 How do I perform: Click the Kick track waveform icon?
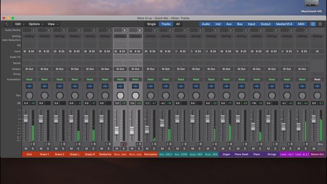[x=29, y=86]
